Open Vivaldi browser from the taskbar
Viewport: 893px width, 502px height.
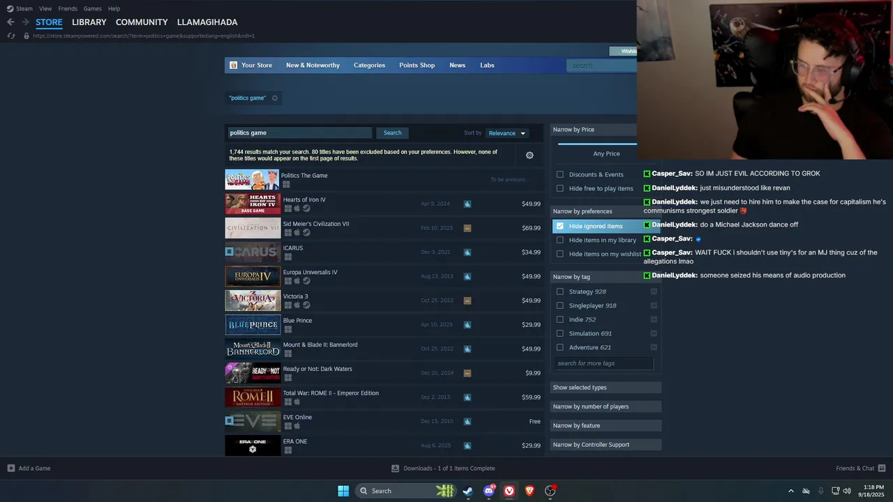[509, 491]
